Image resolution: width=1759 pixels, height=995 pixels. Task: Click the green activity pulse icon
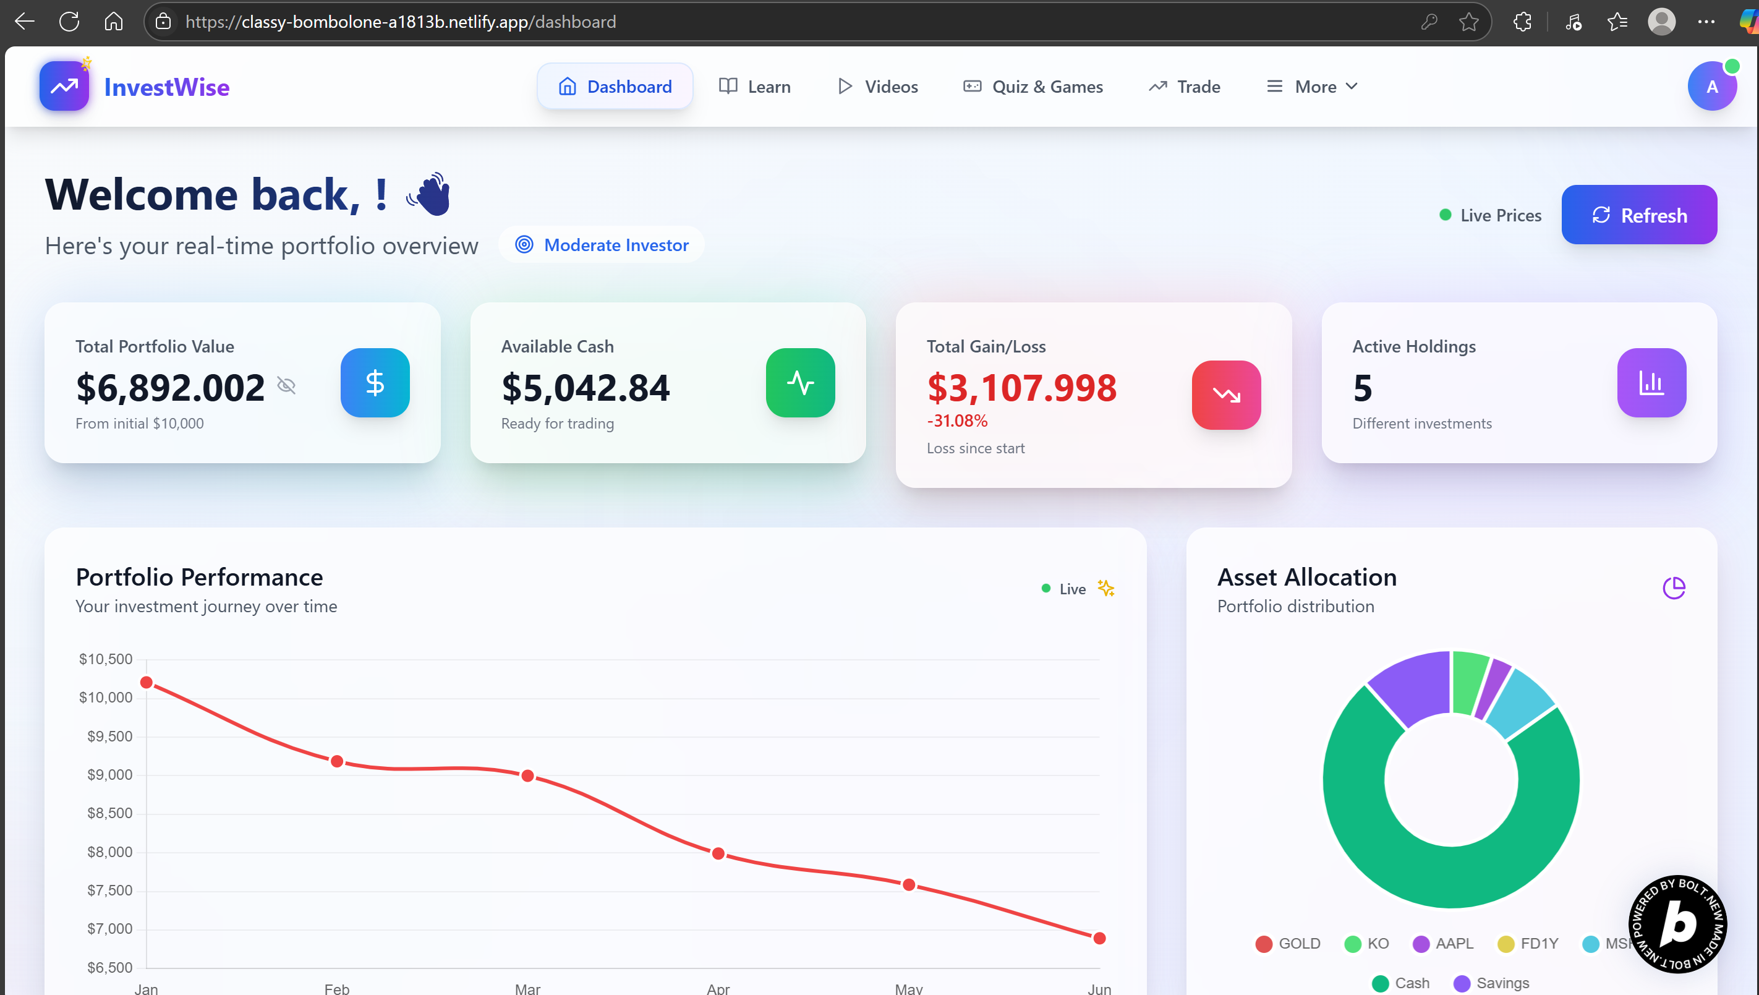(x=800, y=383)
